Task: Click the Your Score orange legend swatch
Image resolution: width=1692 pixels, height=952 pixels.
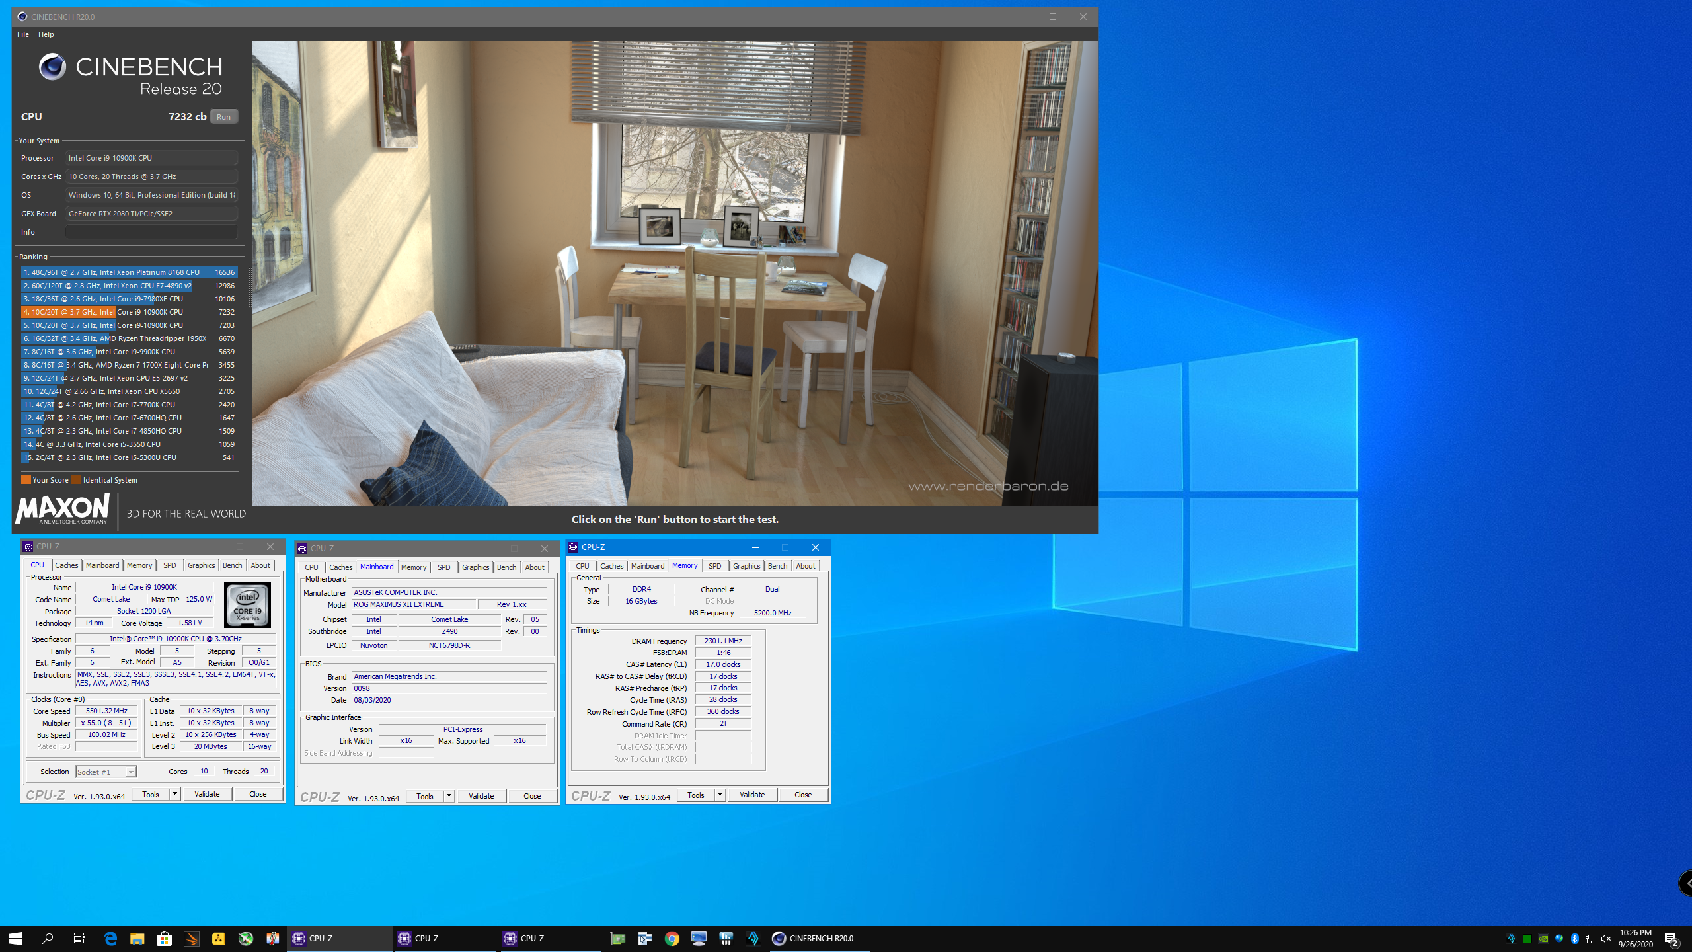Action: [x=26, y=480]
